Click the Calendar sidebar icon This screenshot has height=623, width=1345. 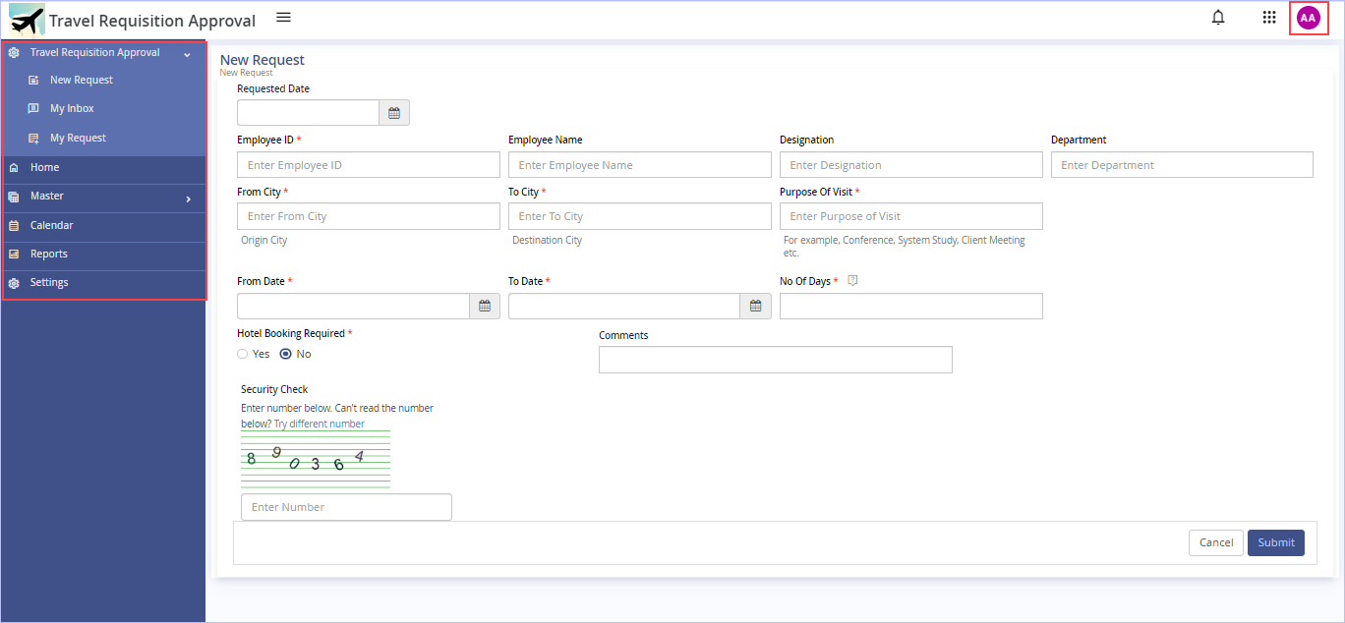(x=14, y=226)
